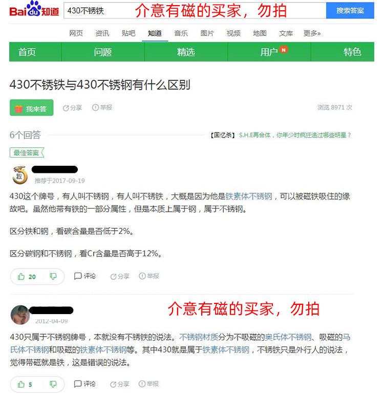Upvote the best answer with 20 likes
Viewport: 384px width, 398px height.
27,277
